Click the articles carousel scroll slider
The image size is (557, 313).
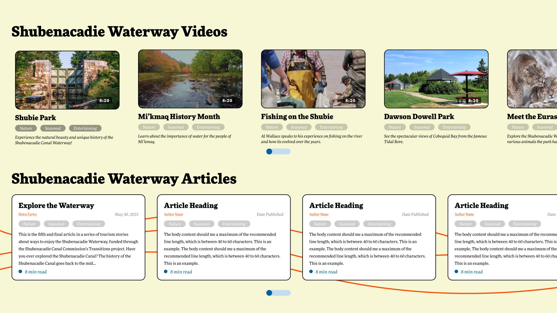tap(278, 293)
